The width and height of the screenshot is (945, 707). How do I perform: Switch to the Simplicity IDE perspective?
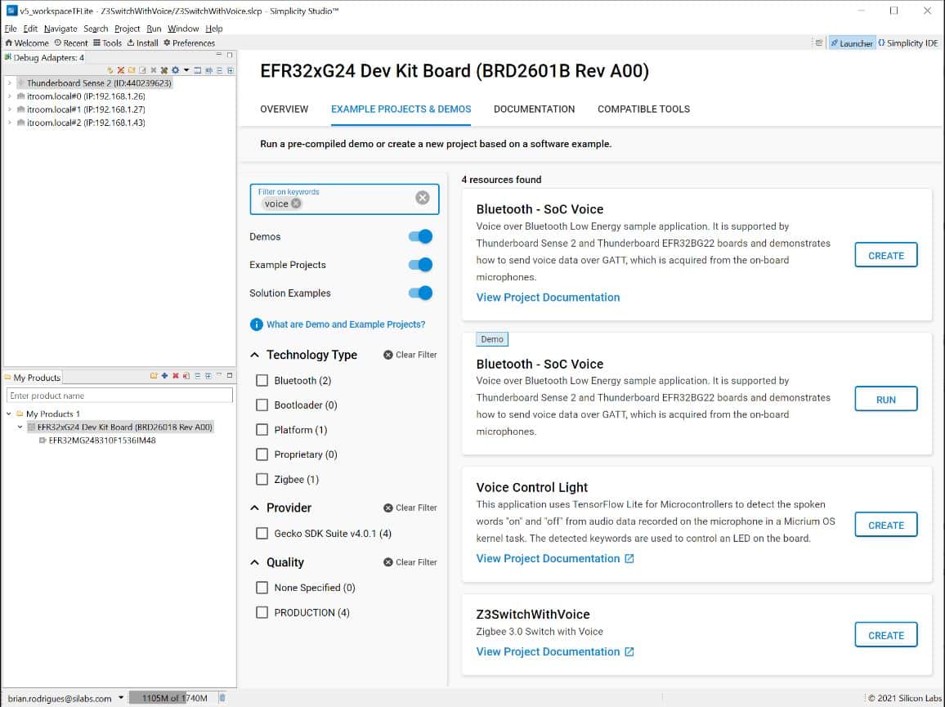point(907,43)
